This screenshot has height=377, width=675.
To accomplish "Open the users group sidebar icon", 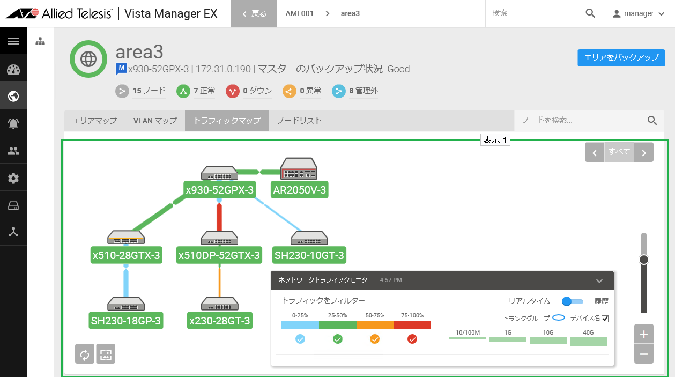I will [13, 151].
